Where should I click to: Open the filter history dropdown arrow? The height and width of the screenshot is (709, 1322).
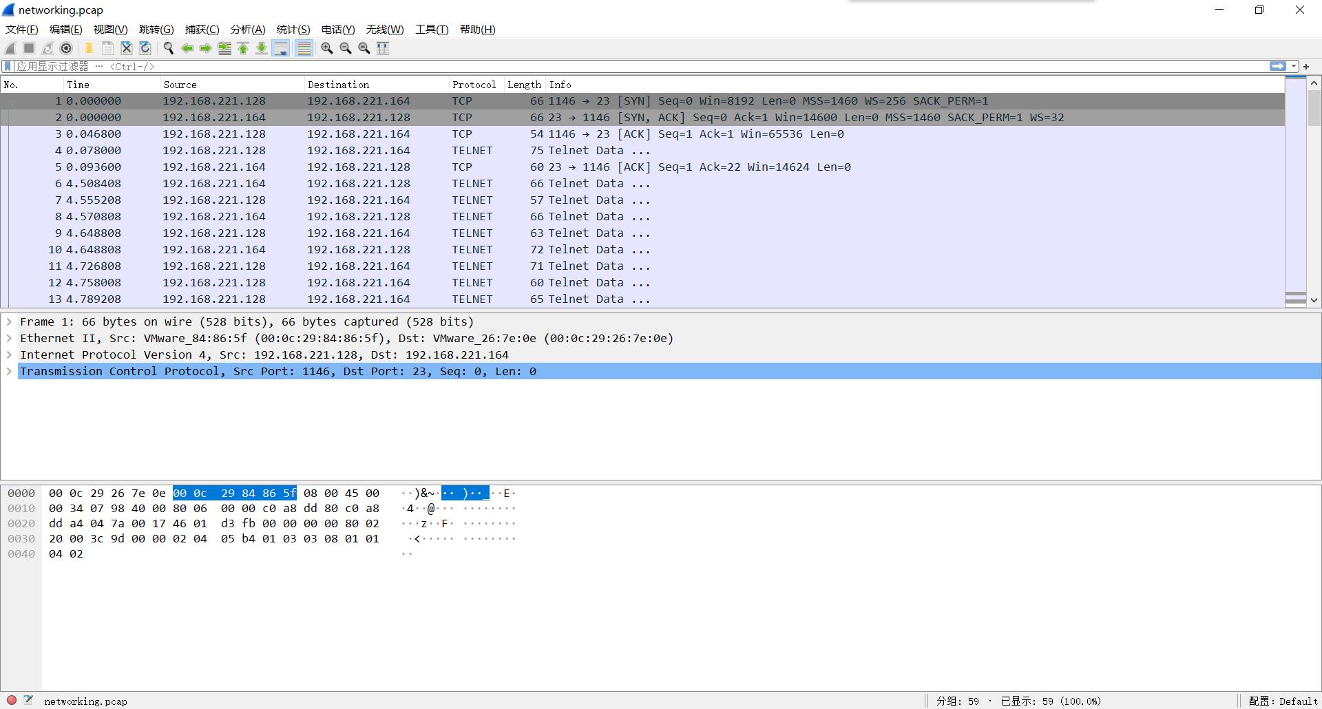1294,66
